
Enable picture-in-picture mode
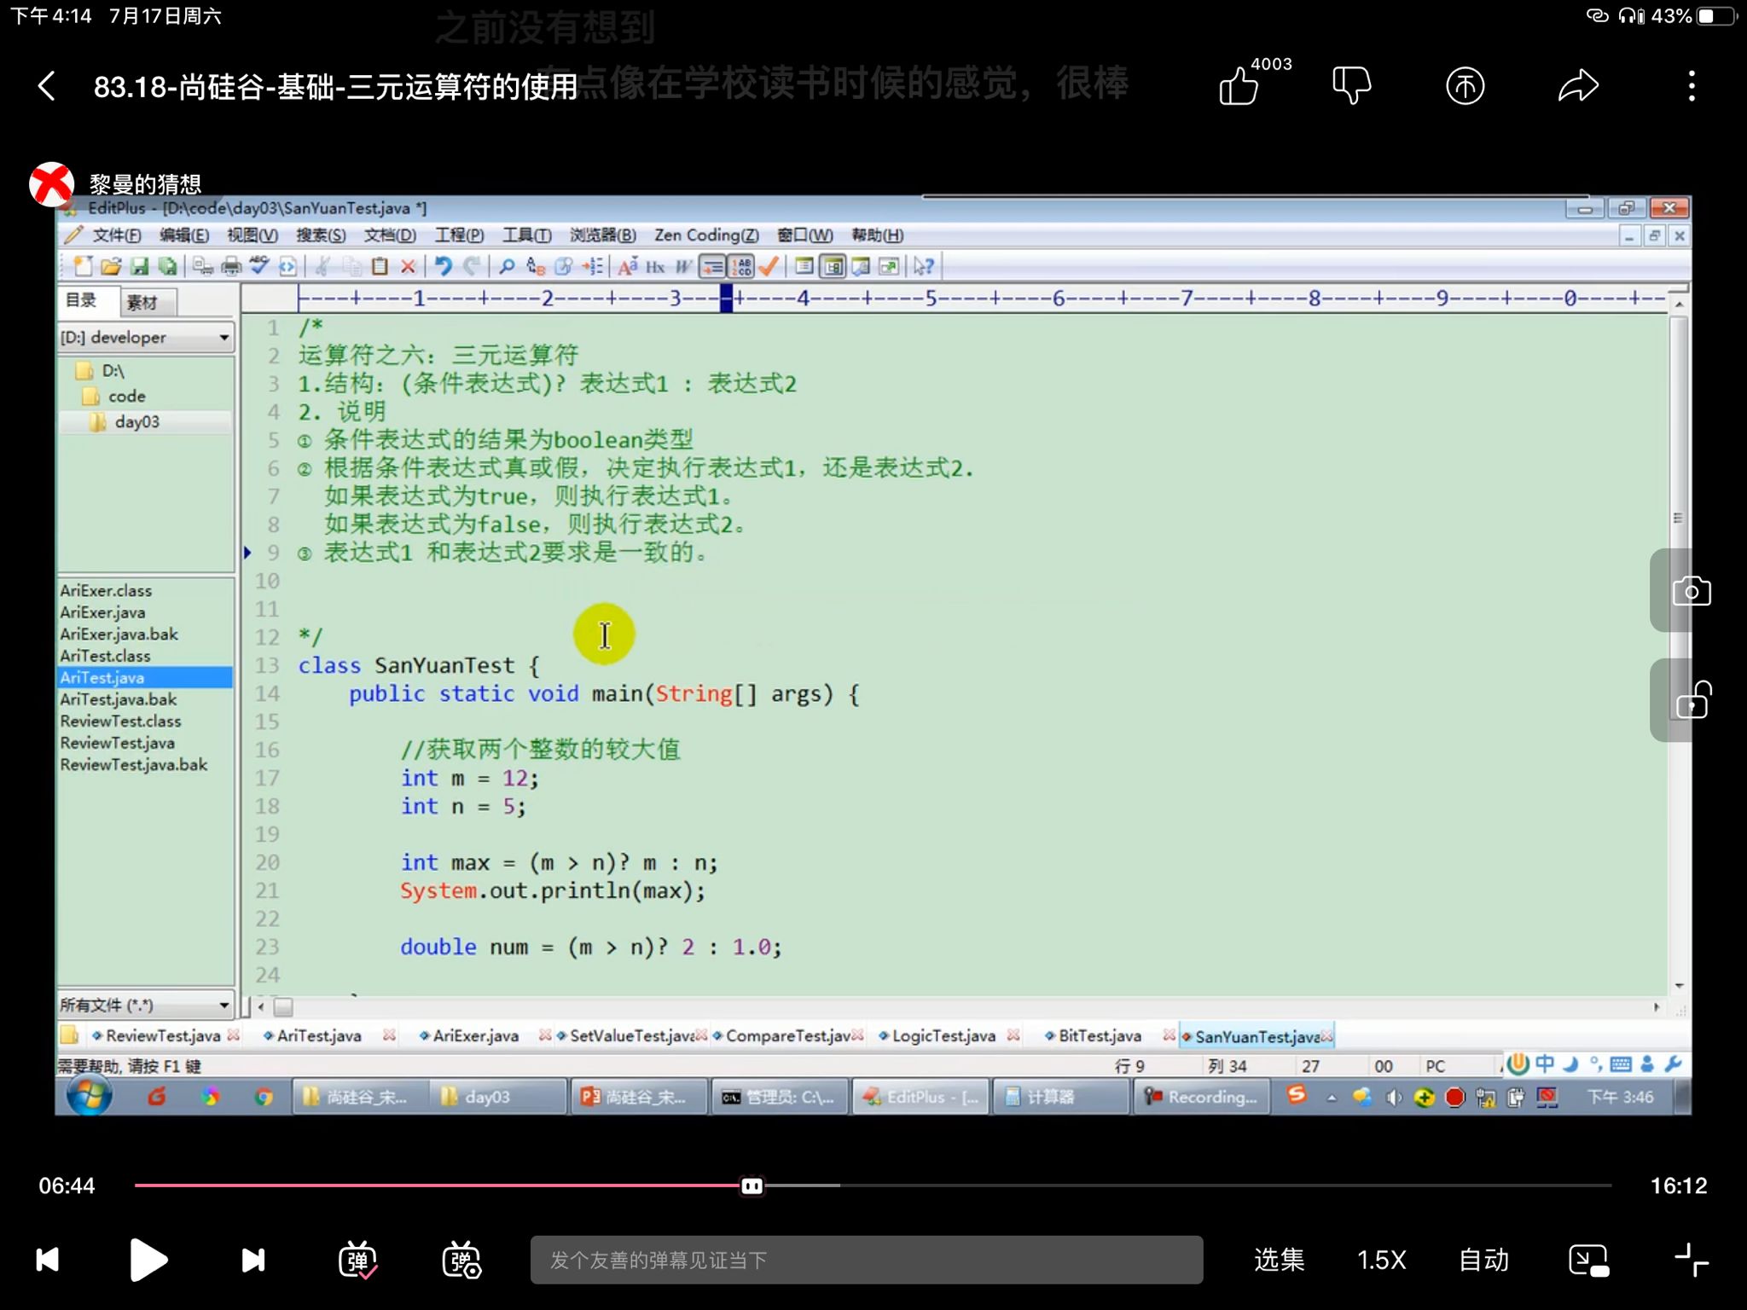pos(1588,1260)
